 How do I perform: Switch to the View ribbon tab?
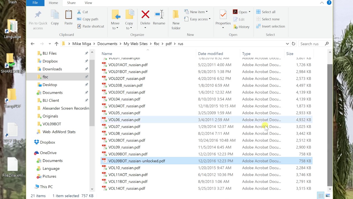(x=88, y=3)
